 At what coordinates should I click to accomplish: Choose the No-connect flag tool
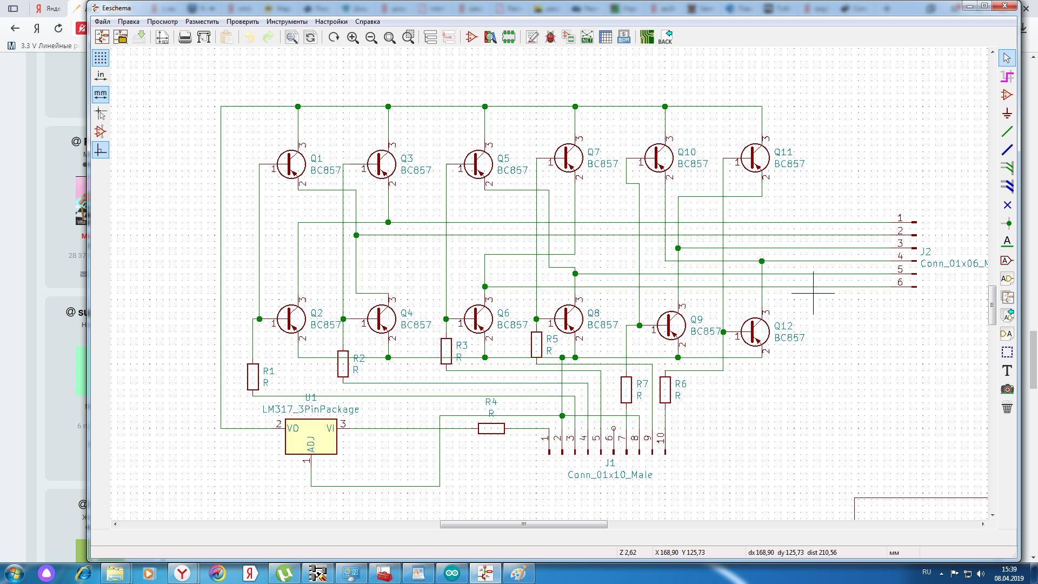pyautogui.click(x=1007, y=205)
